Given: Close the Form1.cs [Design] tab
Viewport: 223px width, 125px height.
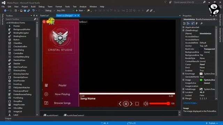Looking at the screenshot, I should [x=78, y=15].
